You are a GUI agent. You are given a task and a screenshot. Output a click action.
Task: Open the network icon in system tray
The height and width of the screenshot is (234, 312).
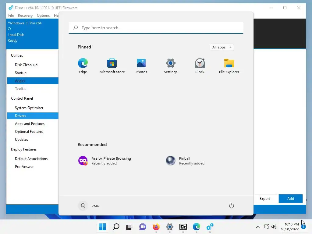[x=266, y=226]
